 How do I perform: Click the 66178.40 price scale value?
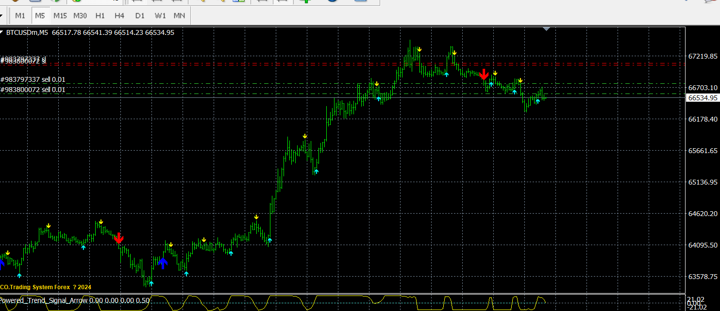[703, 119]
